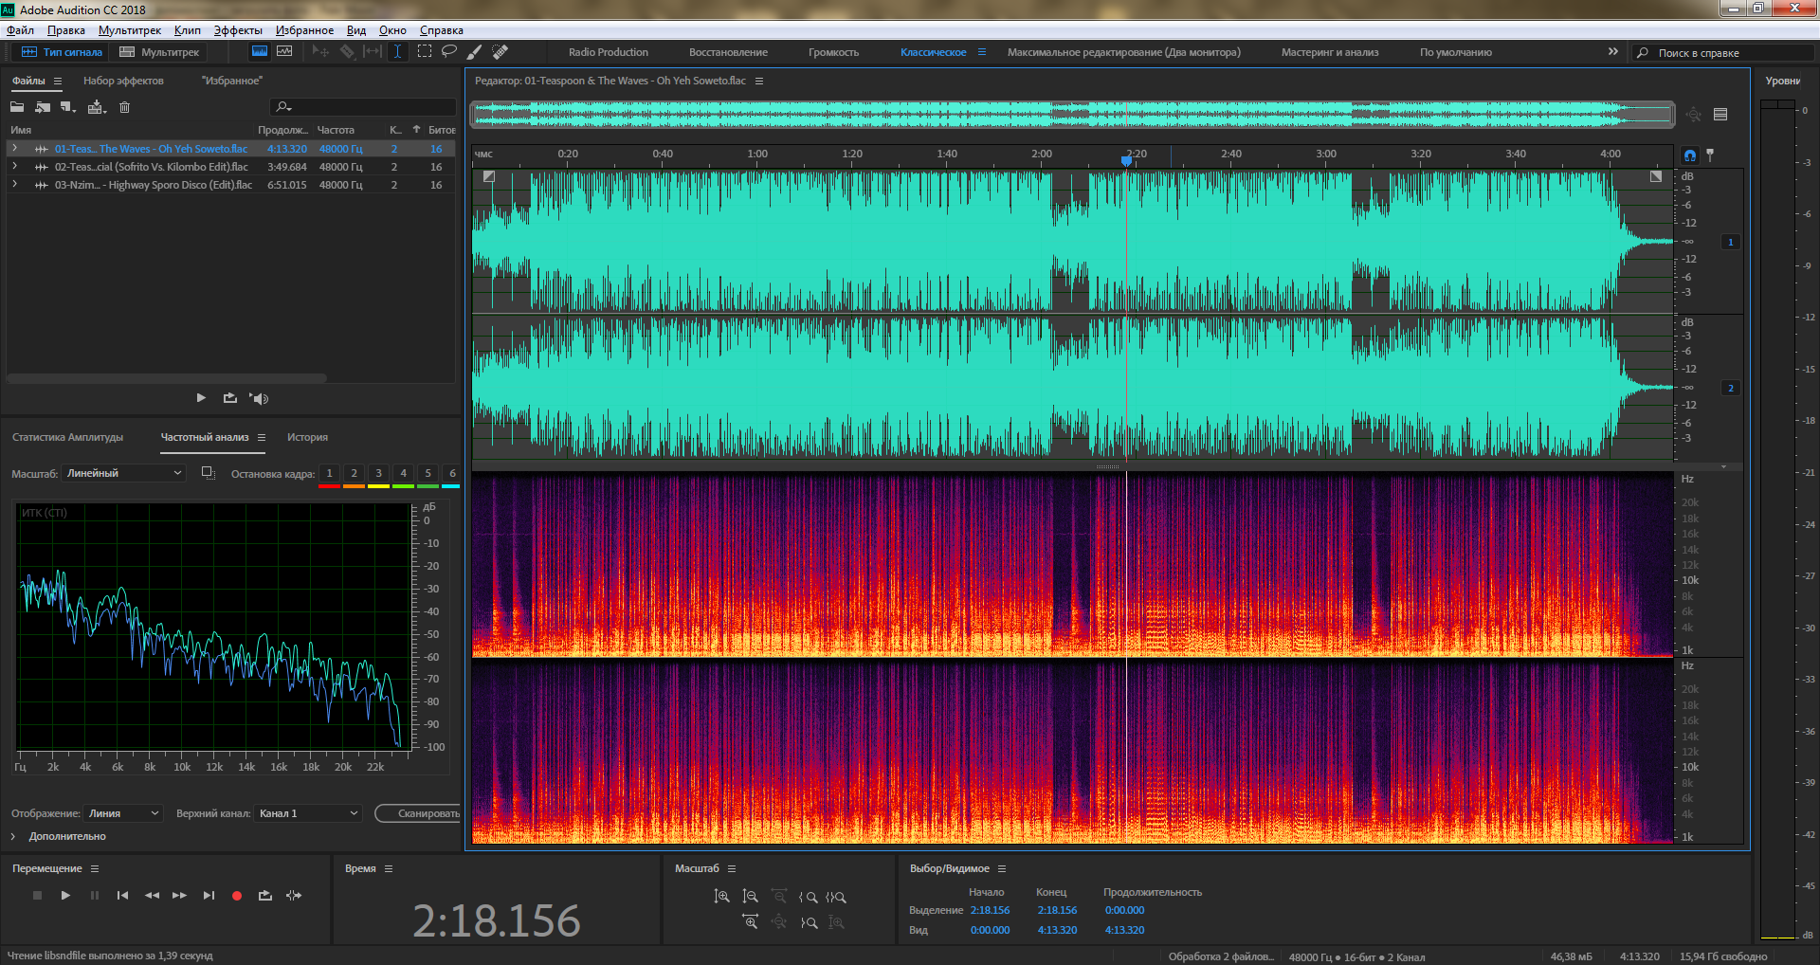This screenshot has height=965, width=1820.
Task: Open the Верхний канал dropdown
Action: (308, 813)
